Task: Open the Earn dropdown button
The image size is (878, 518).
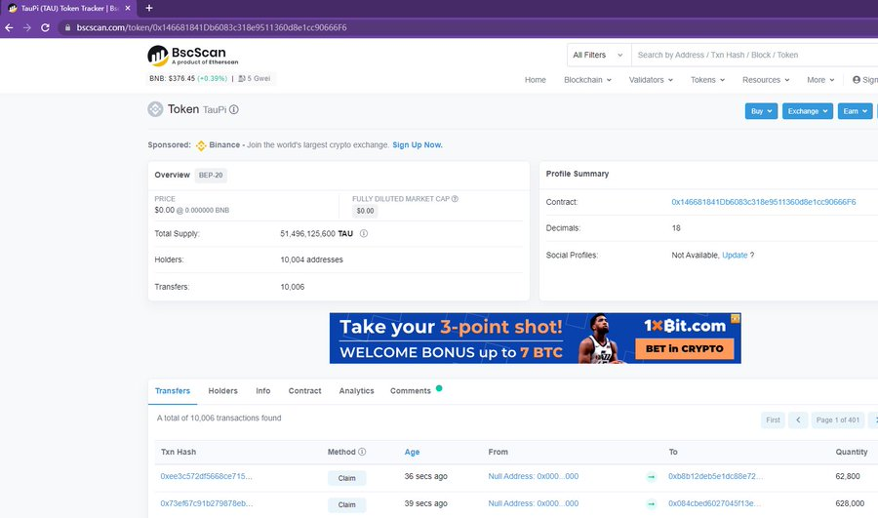Action: 855,111
